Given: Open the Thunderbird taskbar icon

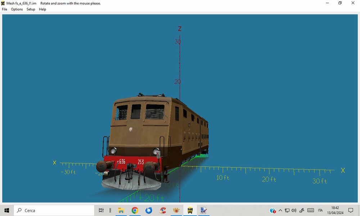Looking at the screenshot, I should (149, 210).
